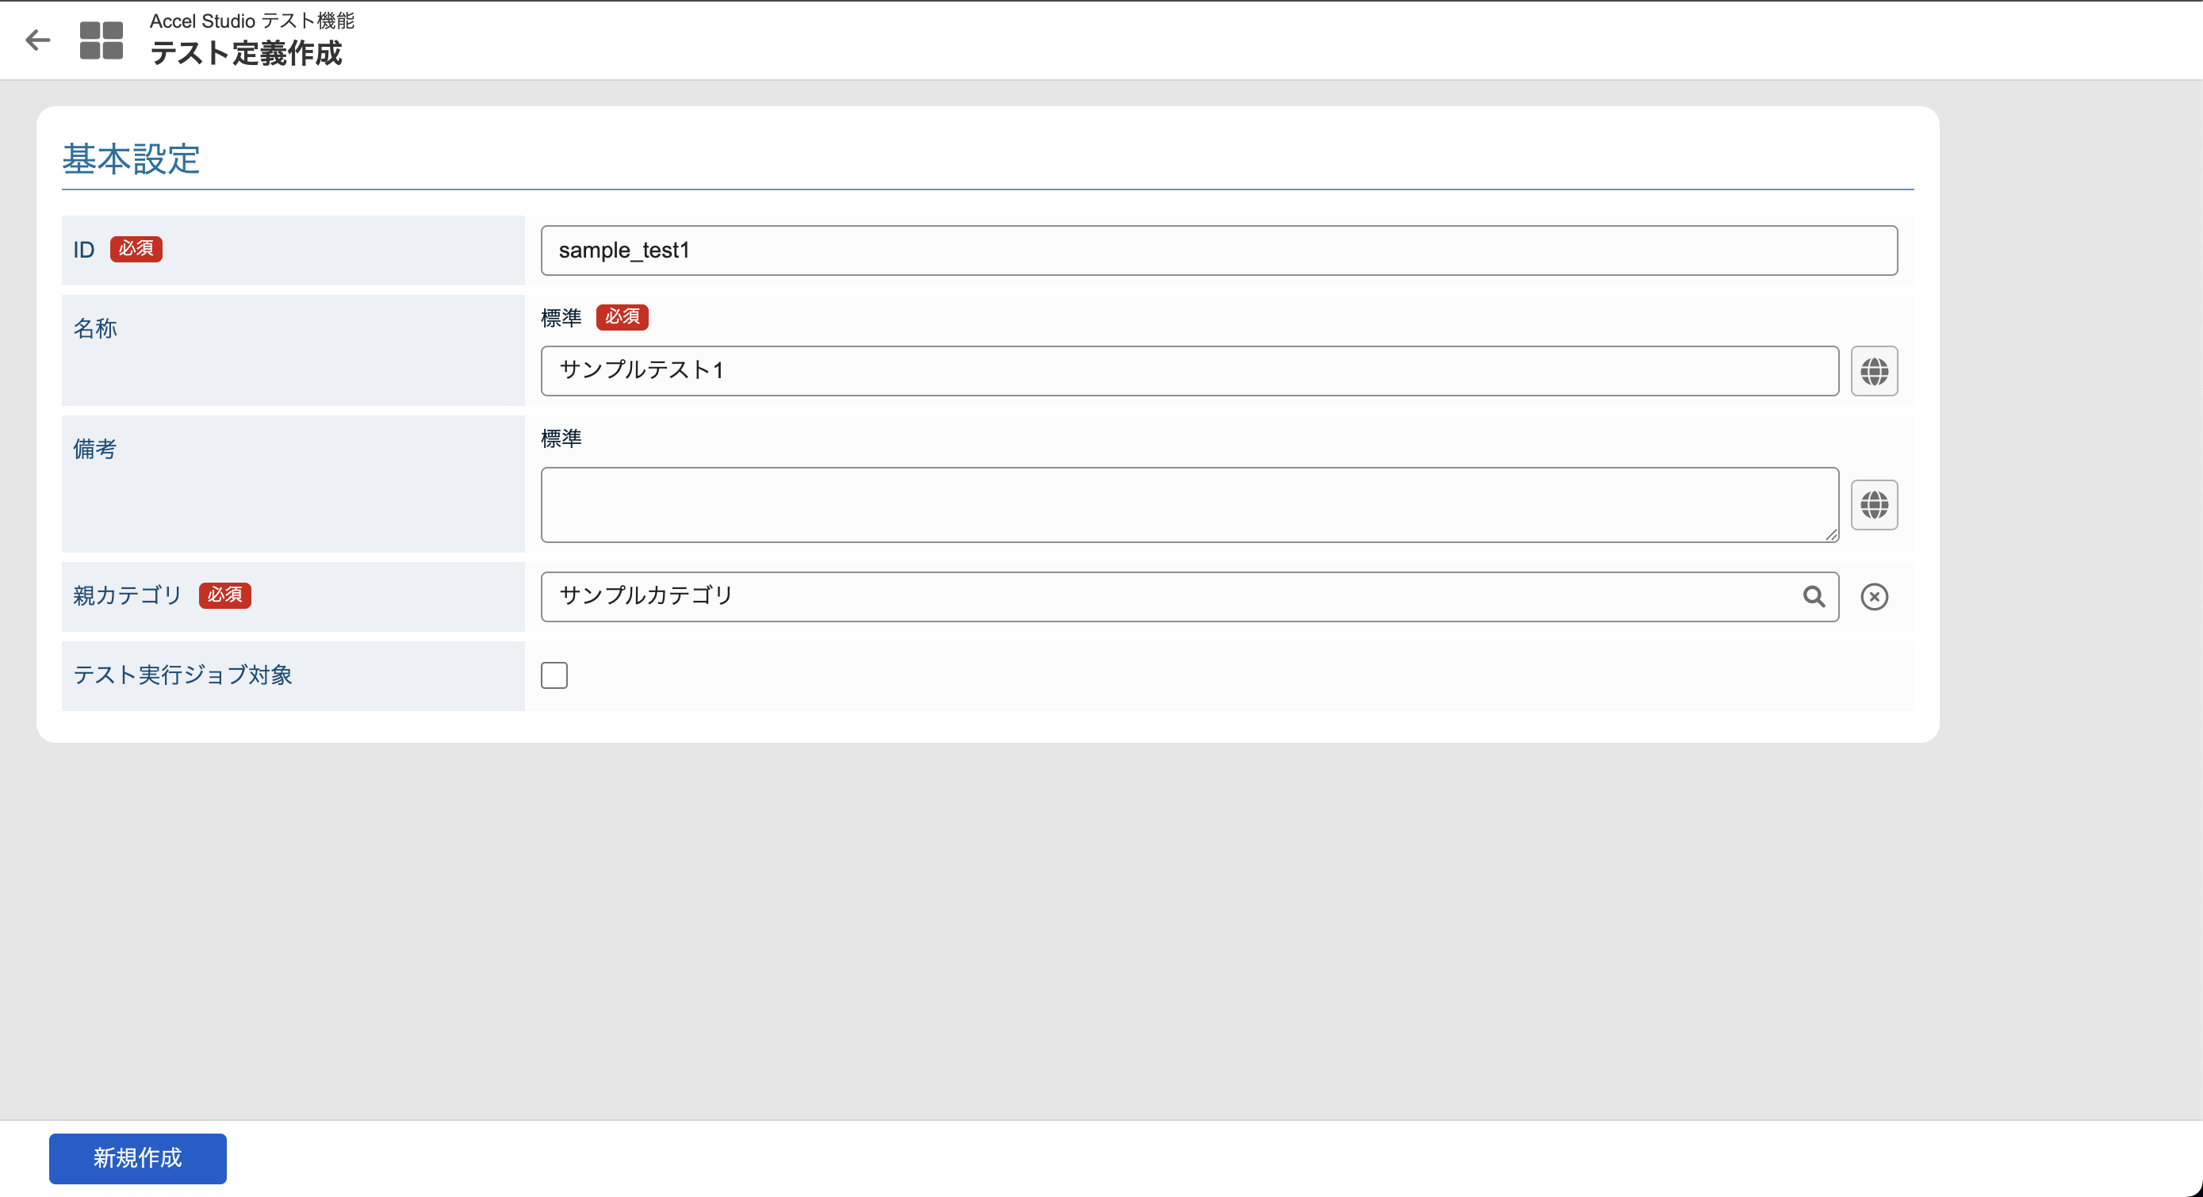Click the テスト定義作成 page title
Image resolution: width=2203 pixels, height=1197 pixels.
coord(247,54)
